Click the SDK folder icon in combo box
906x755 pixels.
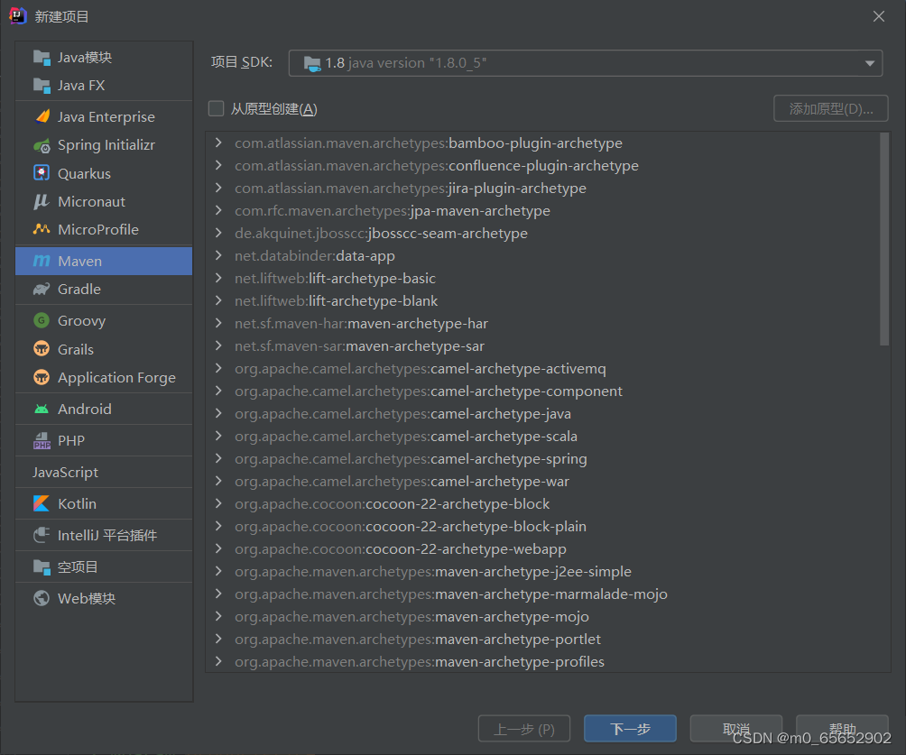pos(312,63)
